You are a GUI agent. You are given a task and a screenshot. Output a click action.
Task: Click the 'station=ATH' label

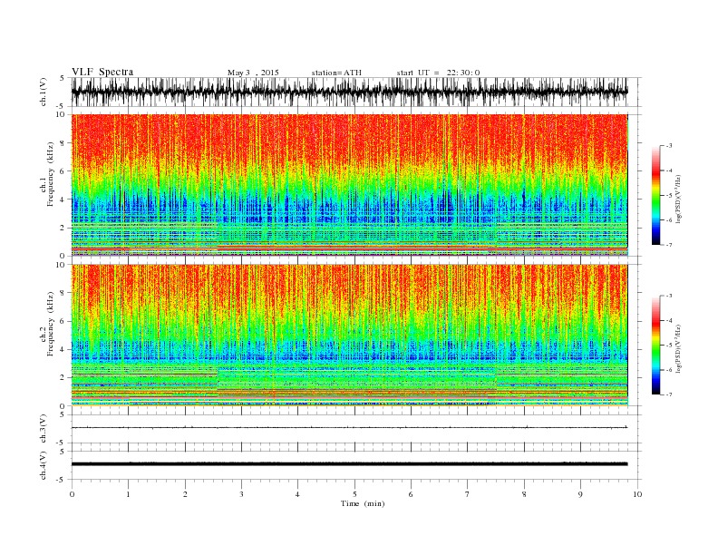pos(336,73)
